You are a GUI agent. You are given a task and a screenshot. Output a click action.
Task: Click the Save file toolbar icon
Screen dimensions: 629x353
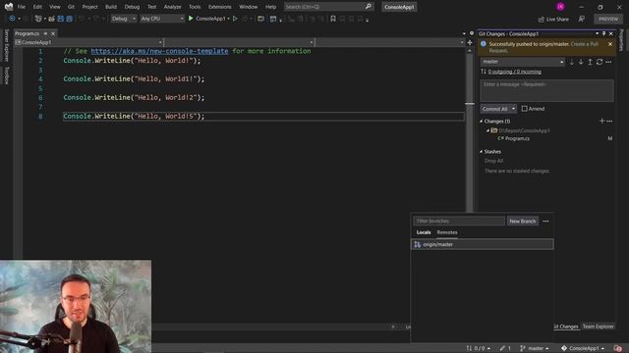(x=61, y=19)
